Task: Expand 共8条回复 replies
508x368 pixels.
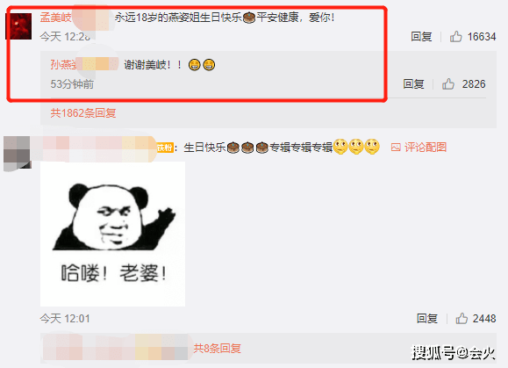Action: [218, 348]
